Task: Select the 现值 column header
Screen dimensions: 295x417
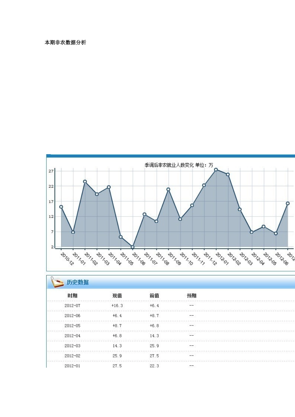Action: (117, 296)
